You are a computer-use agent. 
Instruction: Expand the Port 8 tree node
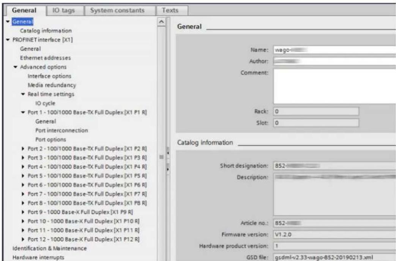[23, 203]
